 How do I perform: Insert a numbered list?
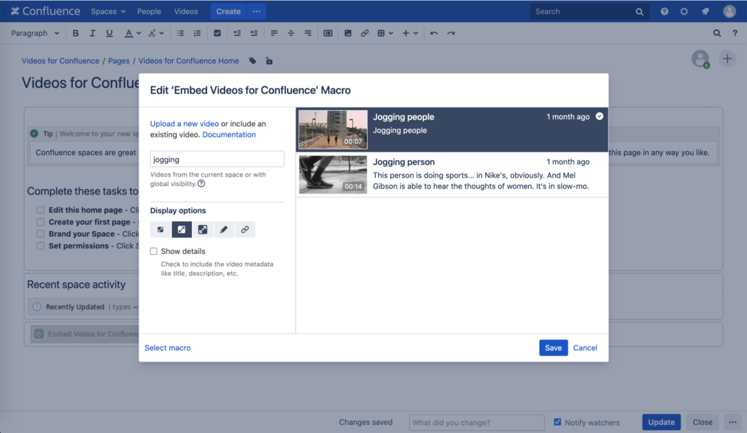197,34
